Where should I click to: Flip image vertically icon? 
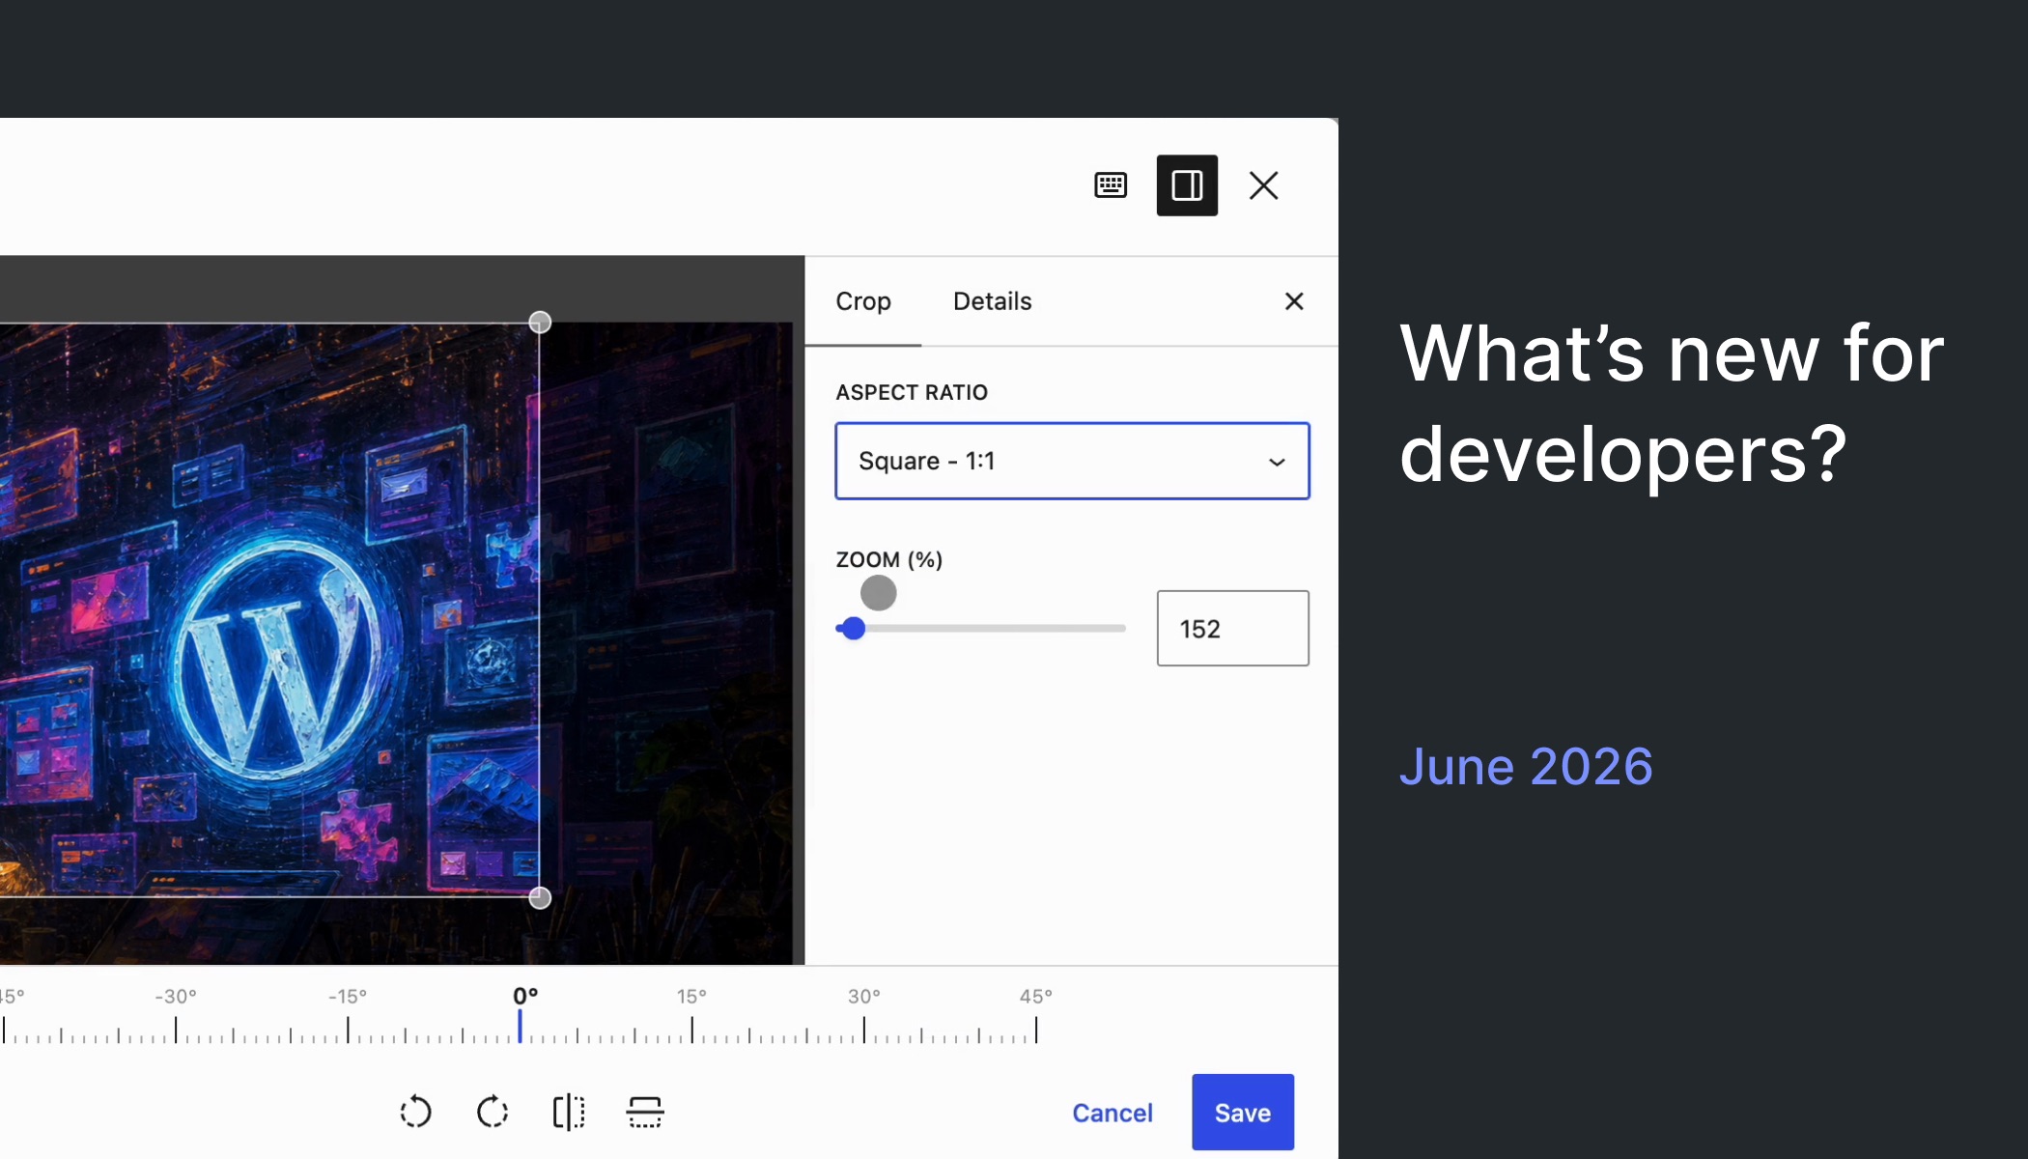(645, 1112)
